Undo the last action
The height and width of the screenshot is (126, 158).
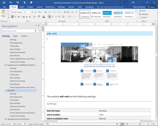click(11, 2)
